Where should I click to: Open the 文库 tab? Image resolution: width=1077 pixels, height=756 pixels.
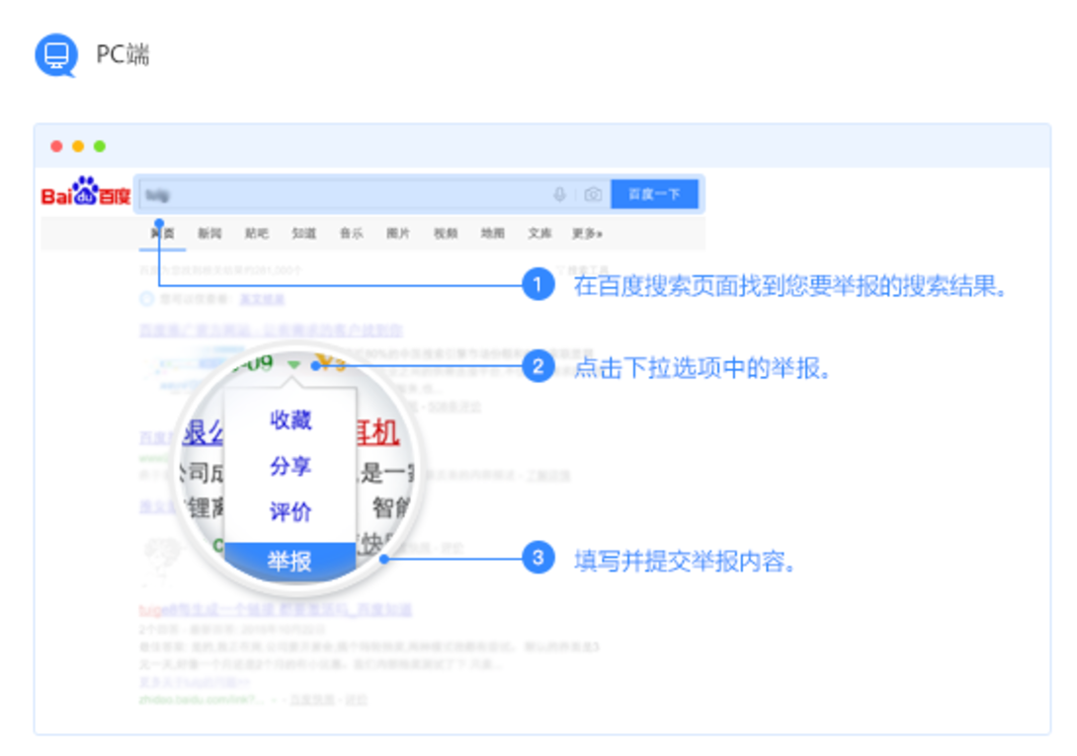point(539,233)
